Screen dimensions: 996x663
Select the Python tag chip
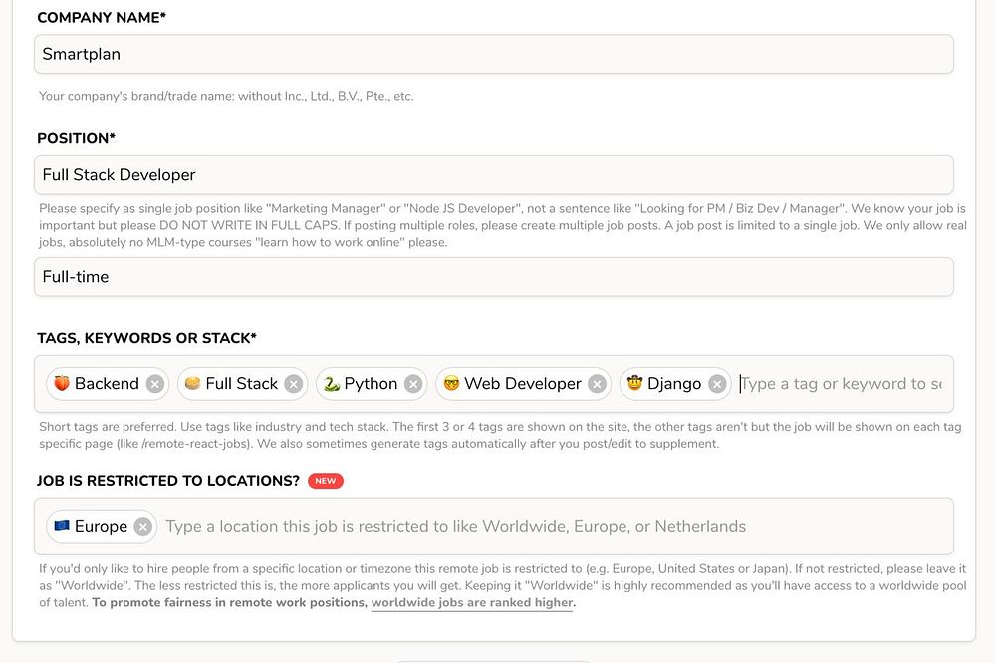pos(372,384)
